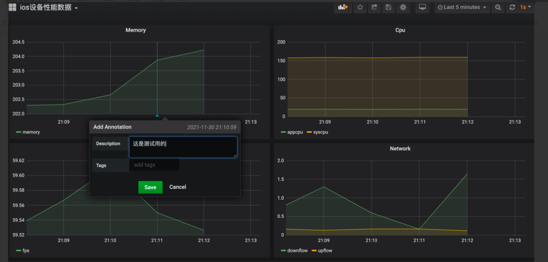Image resolution: width=548 pixels, height=262 pixels.
Task: Click the Tags label
Action: click(101, 165)
